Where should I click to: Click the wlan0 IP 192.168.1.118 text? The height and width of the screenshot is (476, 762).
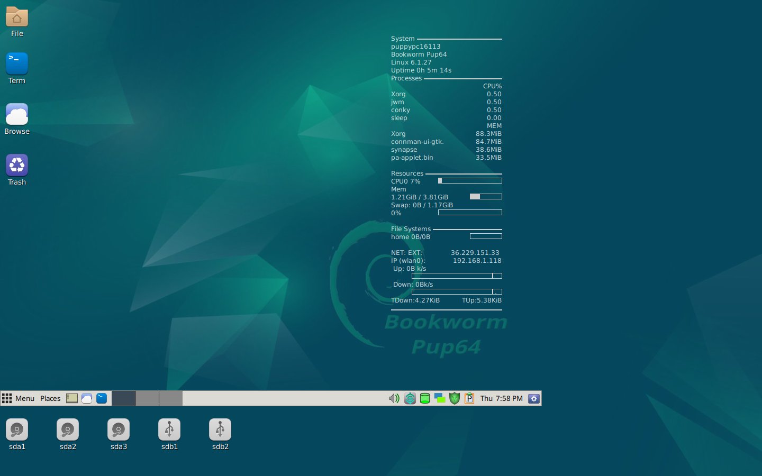pyautogui.click(x=477, y=261)
